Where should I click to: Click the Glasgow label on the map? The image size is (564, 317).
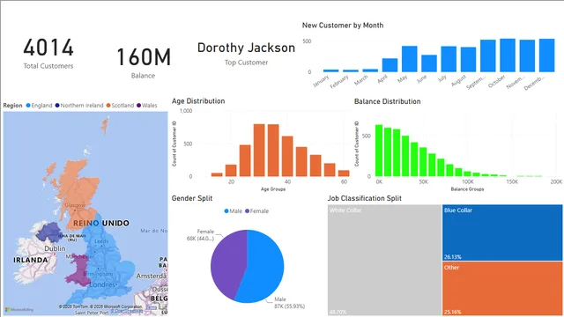pyautogui.click(x=75, y=205)
